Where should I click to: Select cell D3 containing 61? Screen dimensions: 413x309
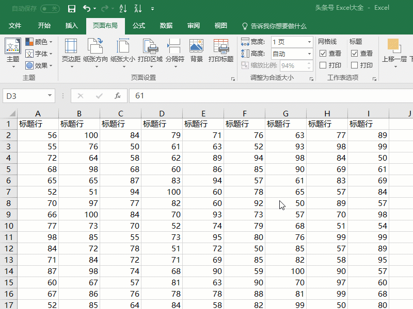162,146
